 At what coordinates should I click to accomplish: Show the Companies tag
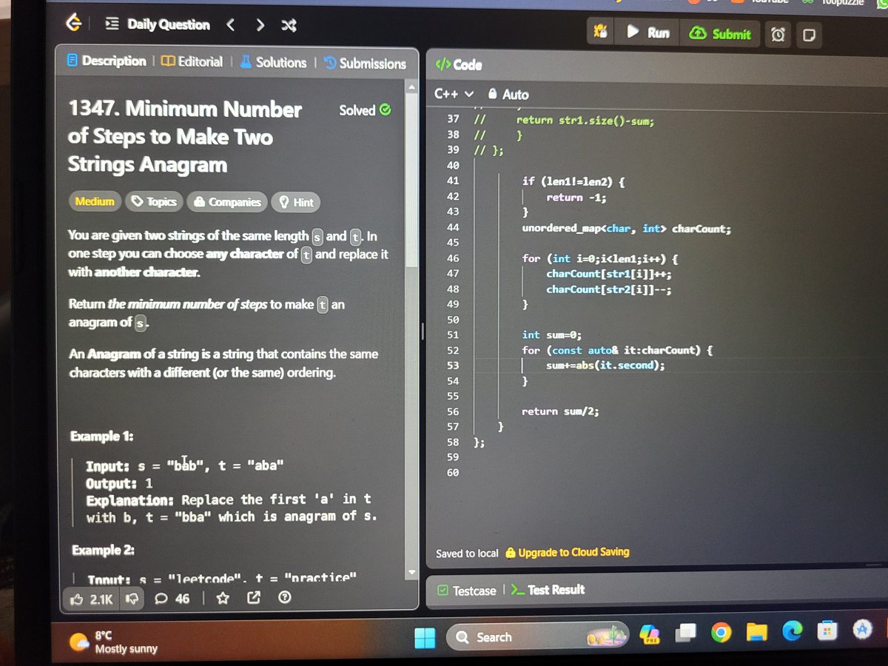coord(226,202)
